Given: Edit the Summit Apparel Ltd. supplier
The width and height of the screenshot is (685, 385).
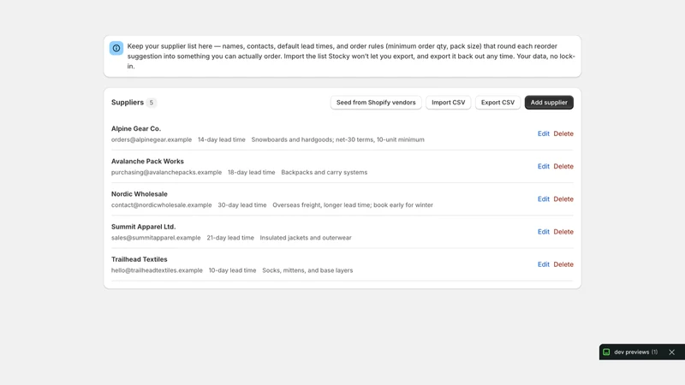Looking at the screenshot, I should tap(543, 232).
